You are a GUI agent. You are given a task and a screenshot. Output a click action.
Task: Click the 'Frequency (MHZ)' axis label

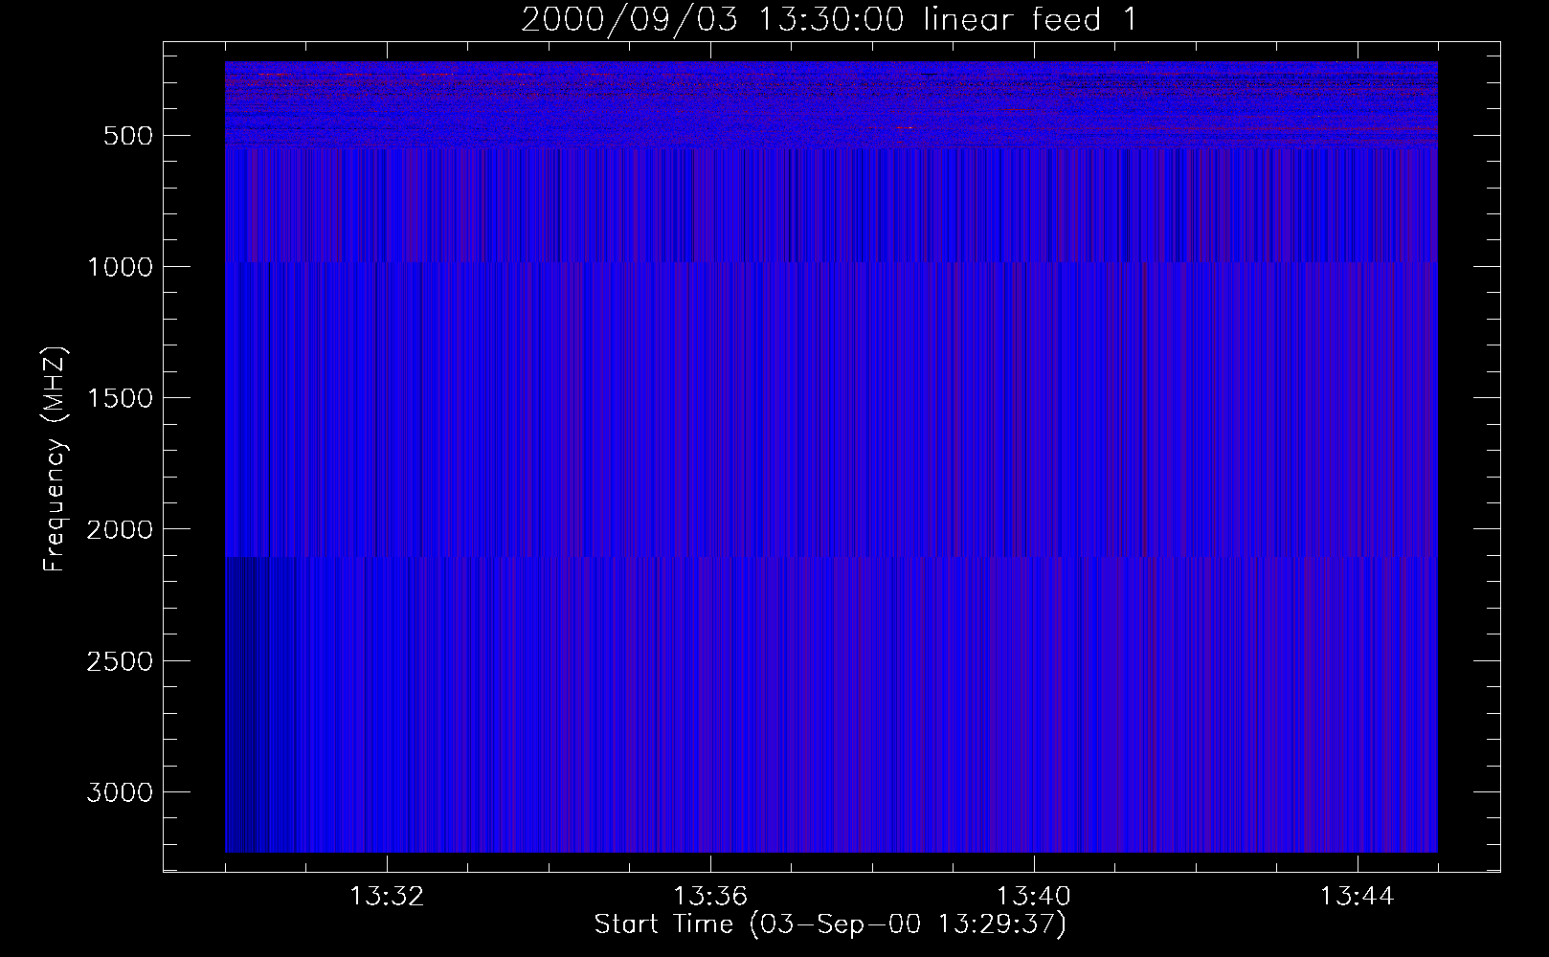pos(55,459)
